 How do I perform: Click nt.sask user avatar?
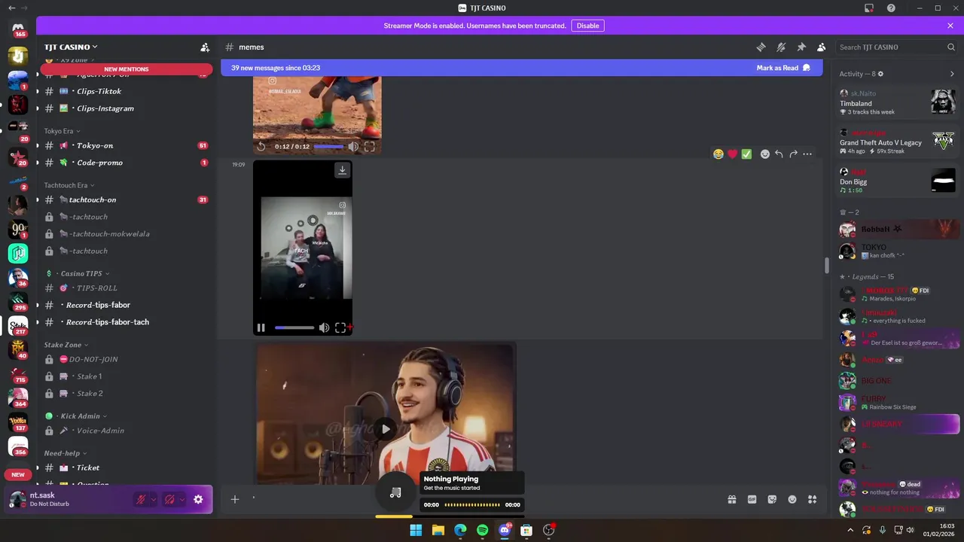17,499
